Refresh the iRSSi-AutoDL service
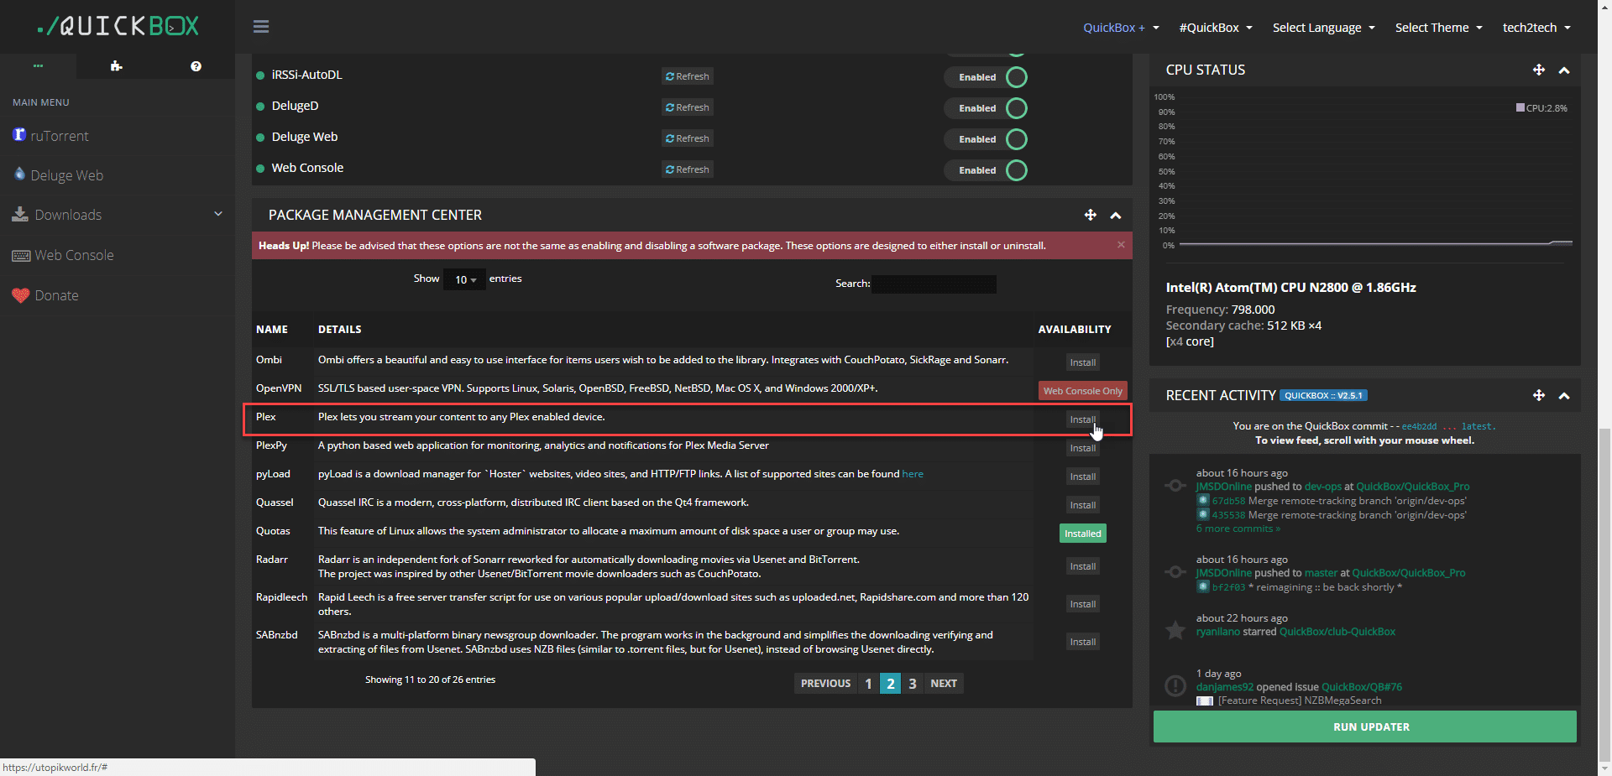 tap(688, 76)
